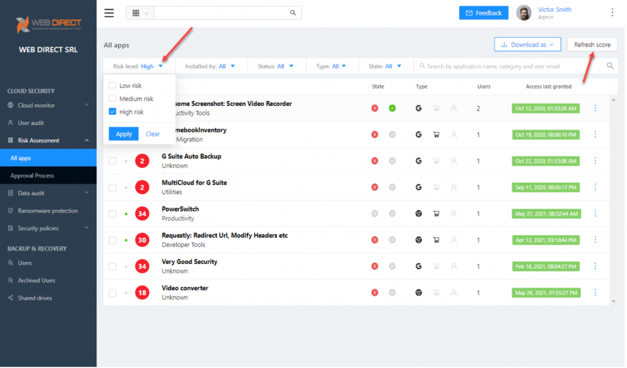Open the Approval Process page
Viewport: 627px width, 368px height.
point(48,176)
